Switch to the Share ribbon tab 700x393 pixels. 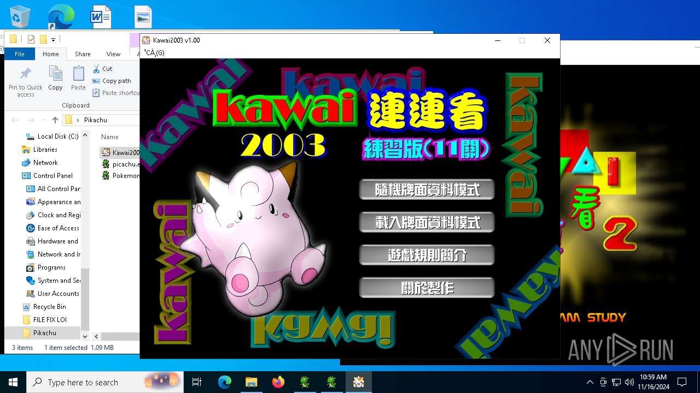[x=83, y=54]
